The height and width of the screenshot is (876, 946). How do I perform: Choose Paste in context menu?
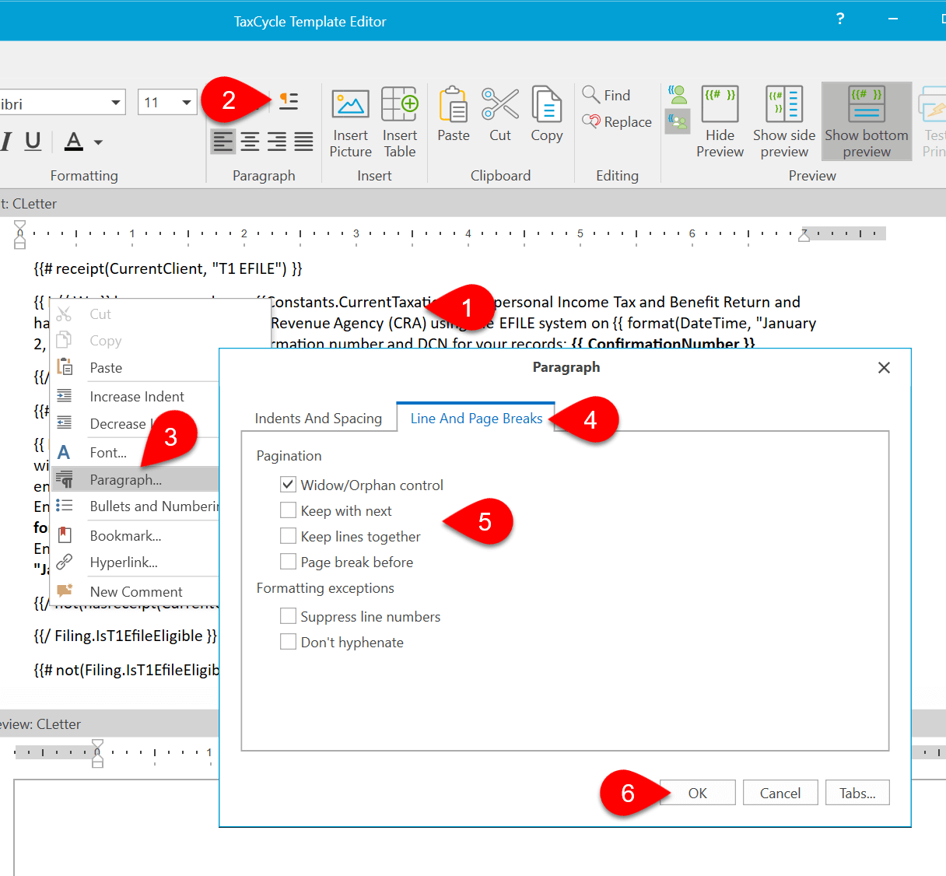[x=106, y=368]
